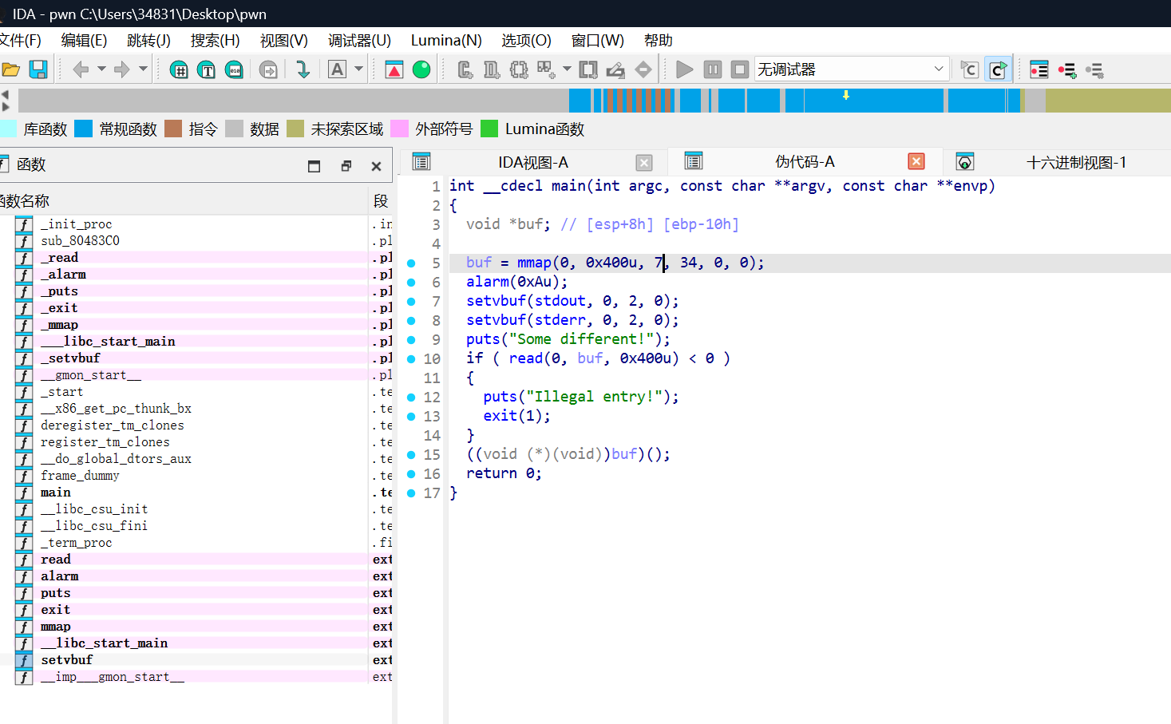The height and width of the screenshot is (724, 1171).
Task: Click the add breakpoint icon with plus
Action: click(x=1067, y=70)
